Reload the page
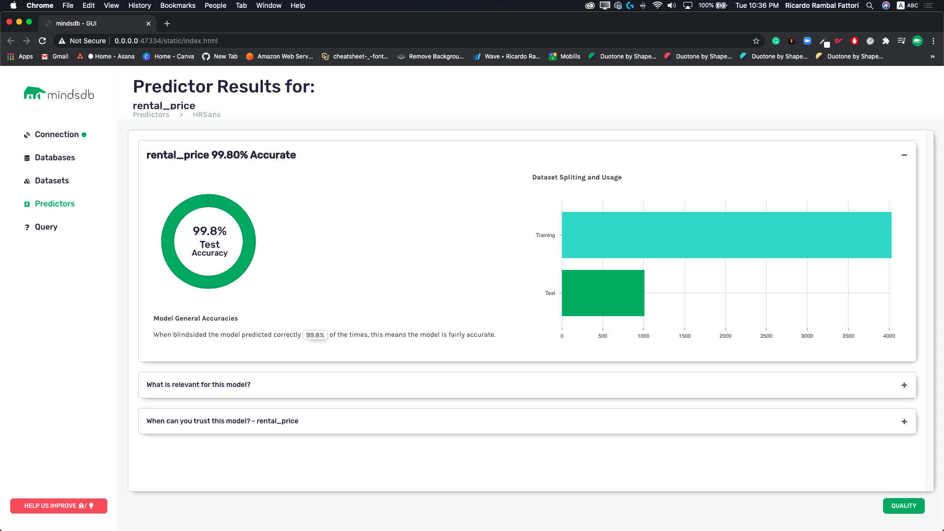Screen dimensions: 944x531 click(42, 41)
